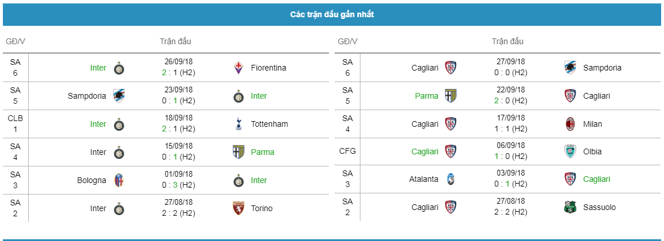Click the 'Các trận đấu gần nhất' header

tap(332, 14)
